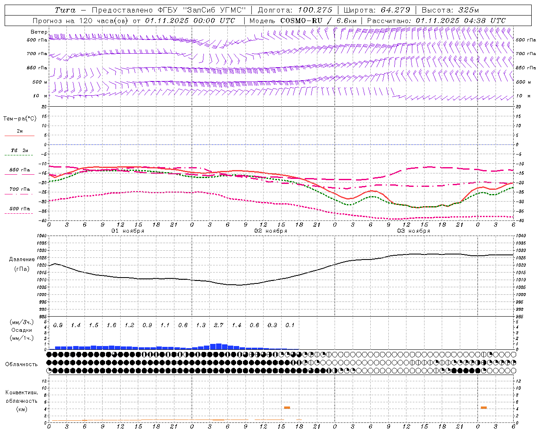This screenshot has width=538, height=430.
Task: Click the "0.3" three-hour precipitation value
Action: point(272,325)
